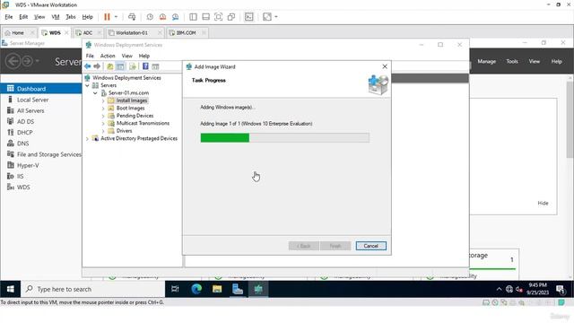This screenshot has width=574, height=323.
Task: Open the stretch guest dropdown arrow
Action: click(276, 17)
